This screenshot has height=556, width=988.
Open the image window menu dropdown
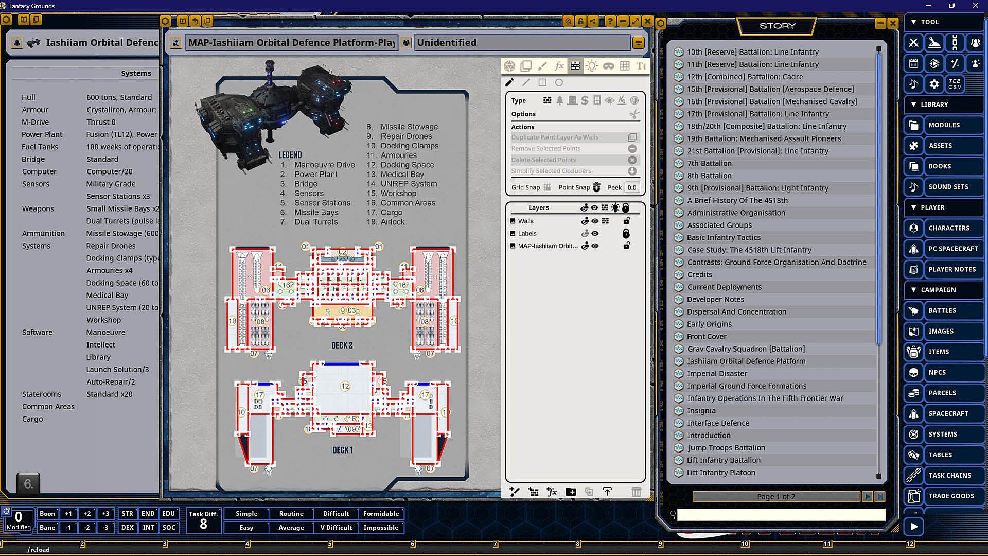[x=638, y=43]
